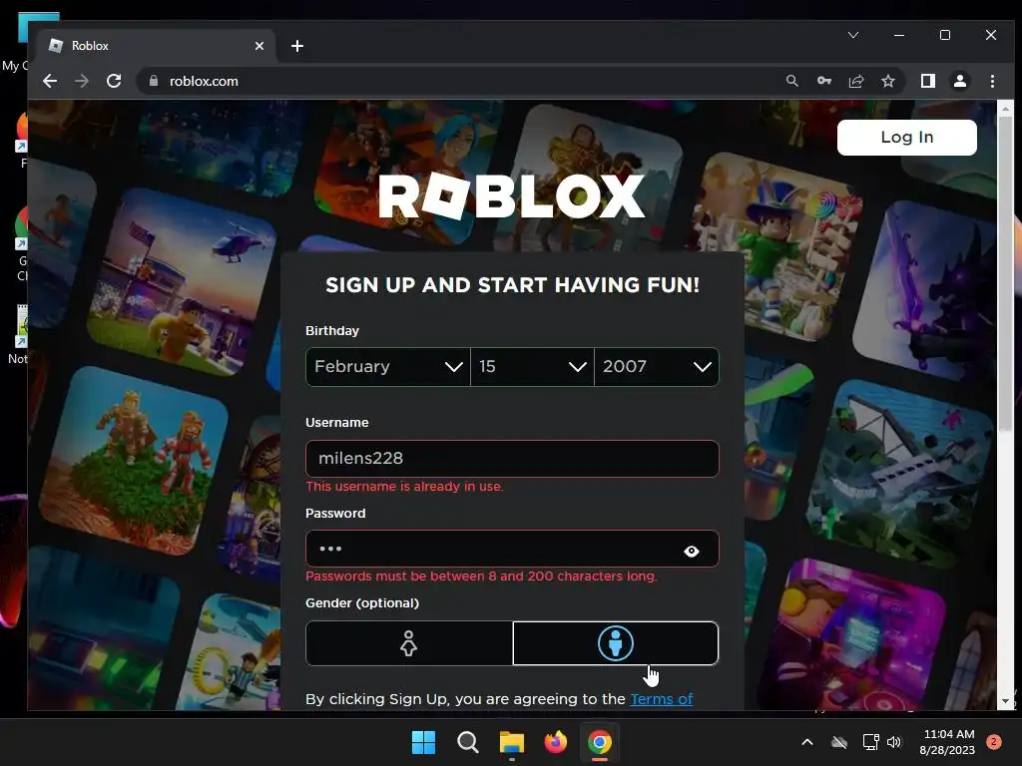Image resolution: width=1022 pixels, height=766 pixels.
Task: Reload the Roblox page
Action: point(114,81)
